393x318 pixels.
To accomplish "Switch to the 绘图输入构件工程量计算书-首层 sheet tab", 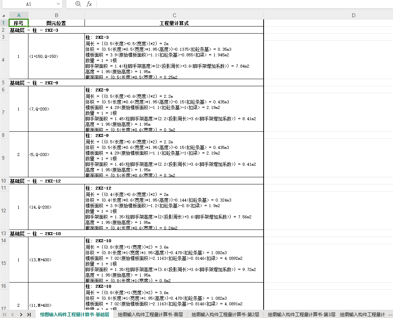I will (x=150, y=315).
